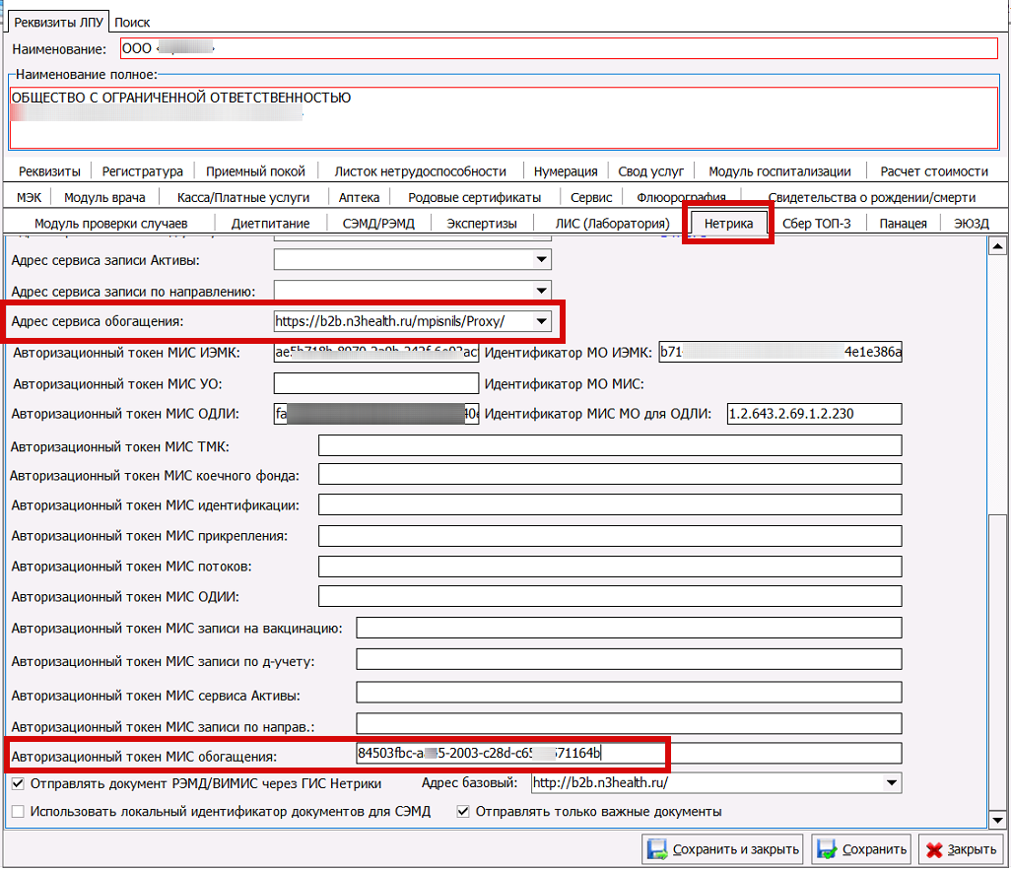Open the Модуль госпитализации tab
Image resolution: width=1011 pixels, height=870 pixels.
point(779,170)
